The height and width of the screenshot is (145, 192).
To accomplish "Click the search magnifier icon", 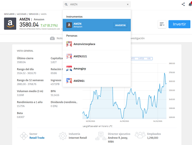I will click(x=66, y=5).
